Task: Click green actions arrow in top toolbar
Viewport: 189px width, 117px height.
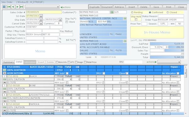Action: [x=61, y=7]
